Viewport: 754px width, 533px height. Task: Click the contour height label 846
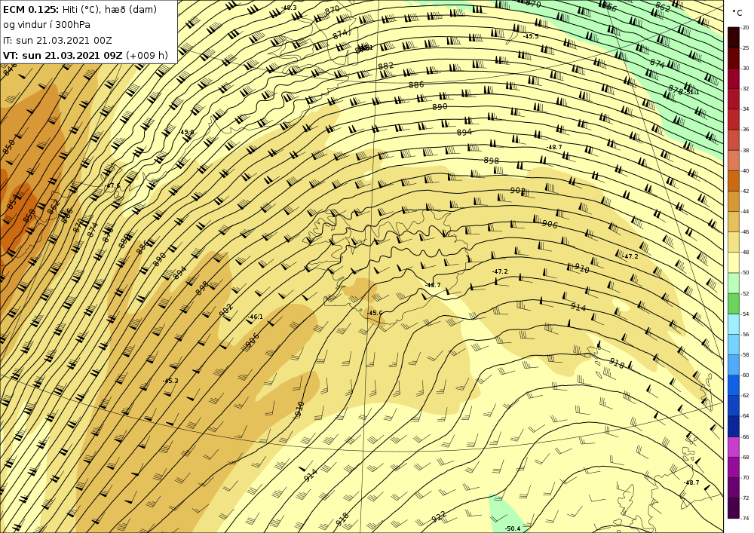[x=10, y=69]
